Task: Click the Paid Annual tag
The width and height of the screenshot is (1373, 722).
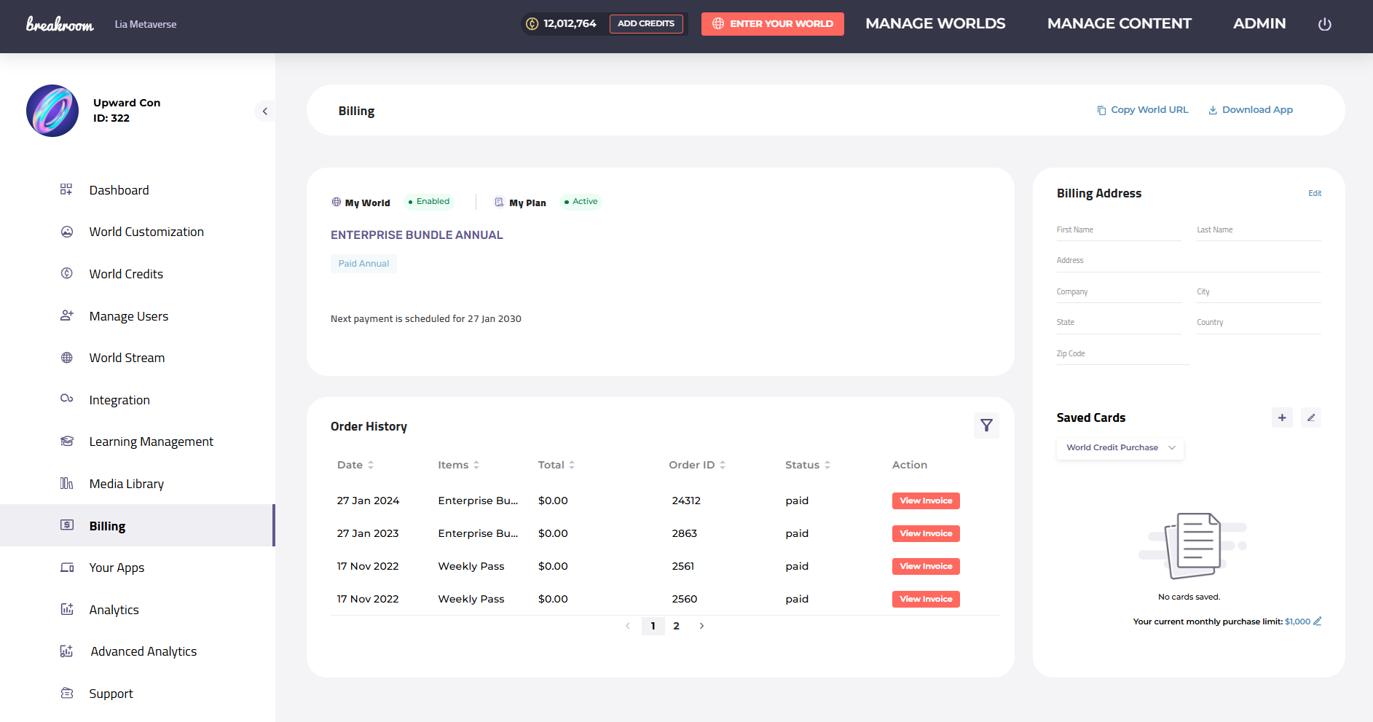Action: (x=363, y=264)
